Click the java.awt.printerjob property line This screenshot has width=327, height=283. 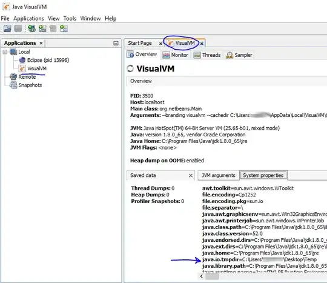coord(263,221)
